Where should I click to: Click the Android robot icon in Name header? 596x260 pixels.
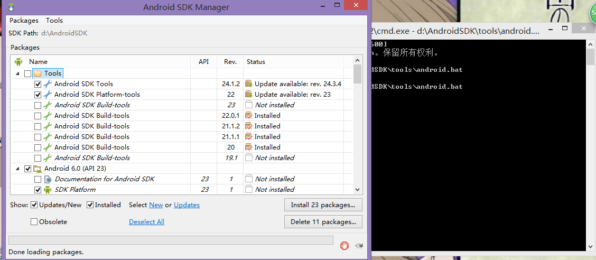[18, 62]
